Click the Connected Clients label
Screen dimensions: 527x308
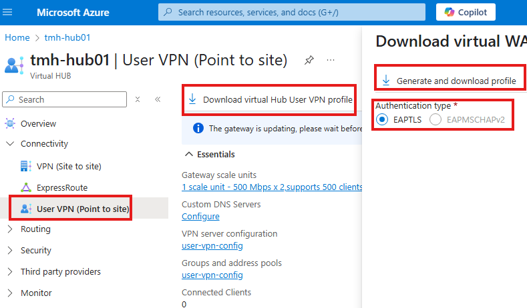tap(216, 292)
